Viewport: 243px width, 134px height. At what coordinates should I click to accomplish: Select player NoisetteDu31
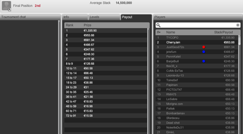point(197,127)
